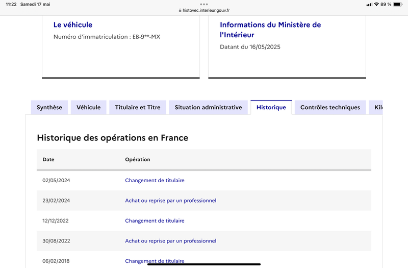Switch to the Synthèse tab
Screen dimensions: 408x268
click(x=49, y=107)
